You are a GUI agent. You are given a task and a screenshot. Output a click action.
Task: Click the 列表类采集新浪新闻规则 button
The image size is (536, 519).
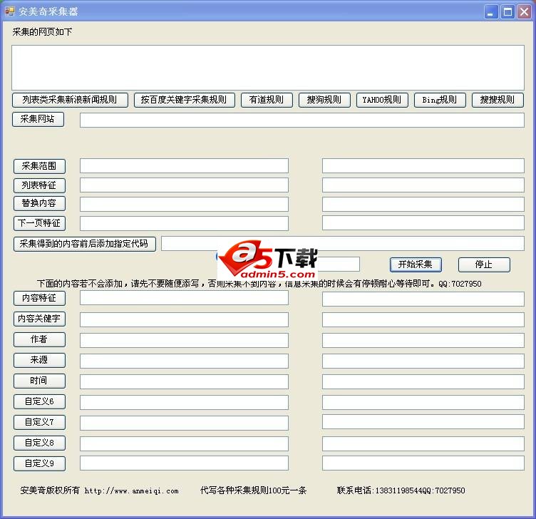(x=70, y=101)
